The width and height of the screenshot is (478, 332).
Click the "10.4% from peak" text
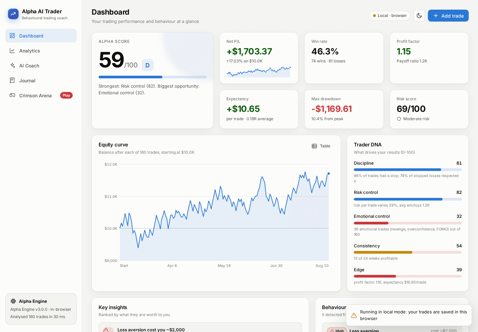pos(327,119)
